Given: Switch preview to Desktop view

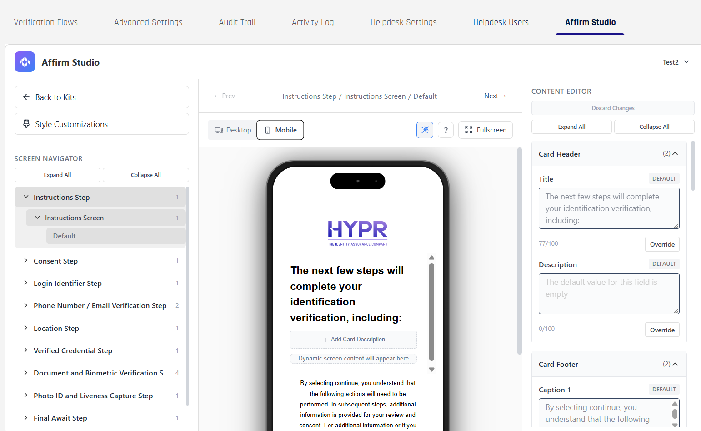Looking at the screenshot, I should click(x=233, y=130).
